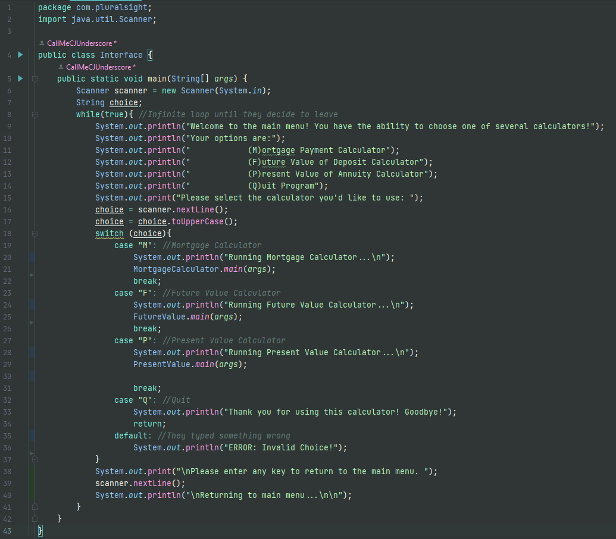Image resolution: width=616 pixels, height=539 pixels.
Task: Collapse the fold marker beside line 37
Action: click(x=35, y=459)
